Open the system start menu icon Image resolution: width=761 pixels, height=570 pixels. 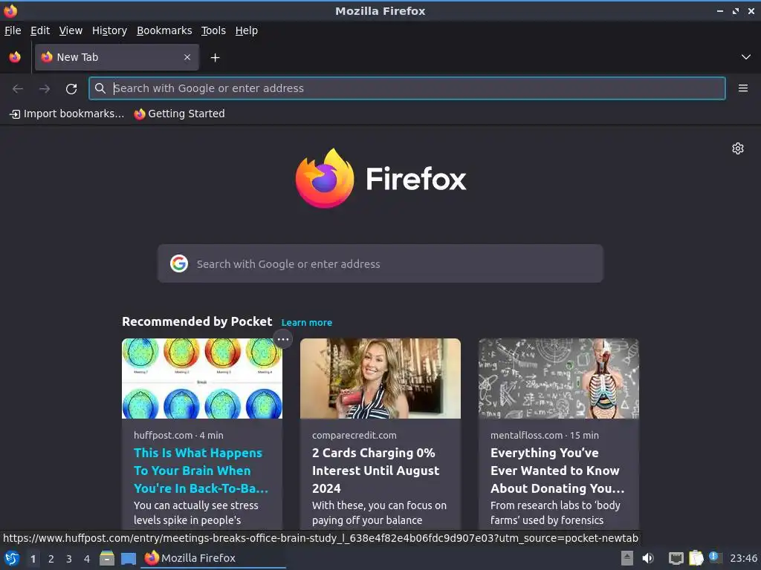pos(12,558)
